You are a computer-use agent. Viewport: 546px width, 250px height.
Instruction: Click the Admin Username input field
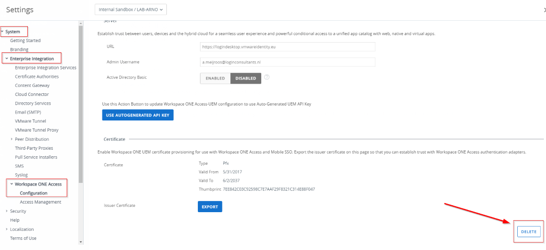coord(287,62)
